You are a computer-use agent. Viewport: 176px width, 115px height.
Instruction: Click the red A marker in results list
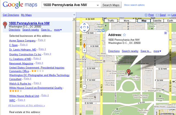click(x=5, y=25)
